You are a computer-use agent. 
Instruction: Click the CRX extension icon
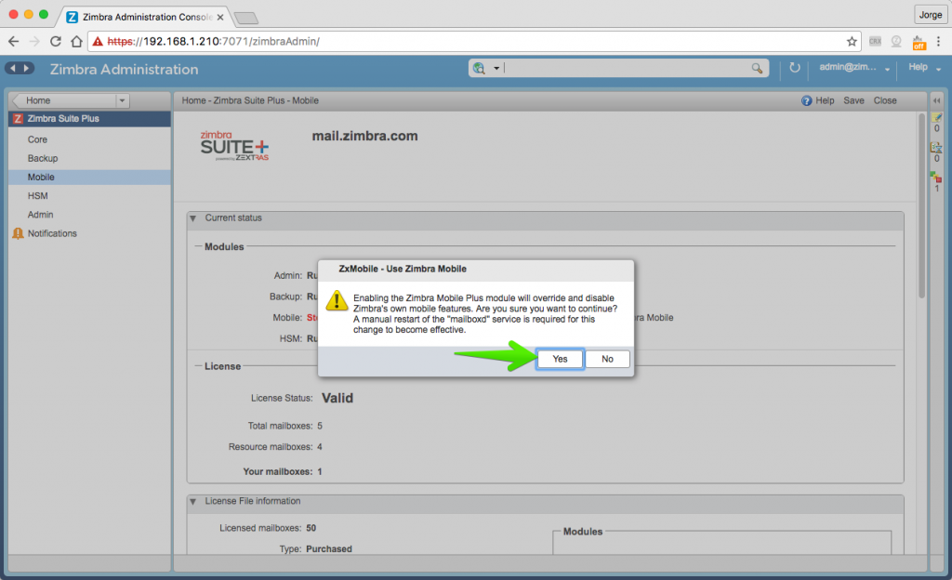pos(875,41)
